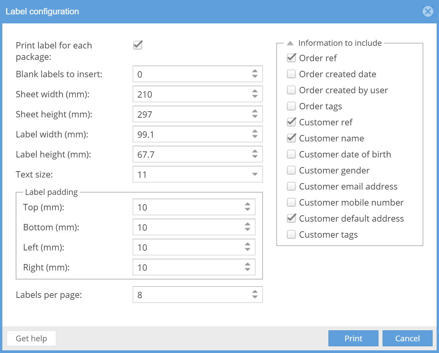
Task: Increase Label height using up arrow
Action: tap(255, 151)
